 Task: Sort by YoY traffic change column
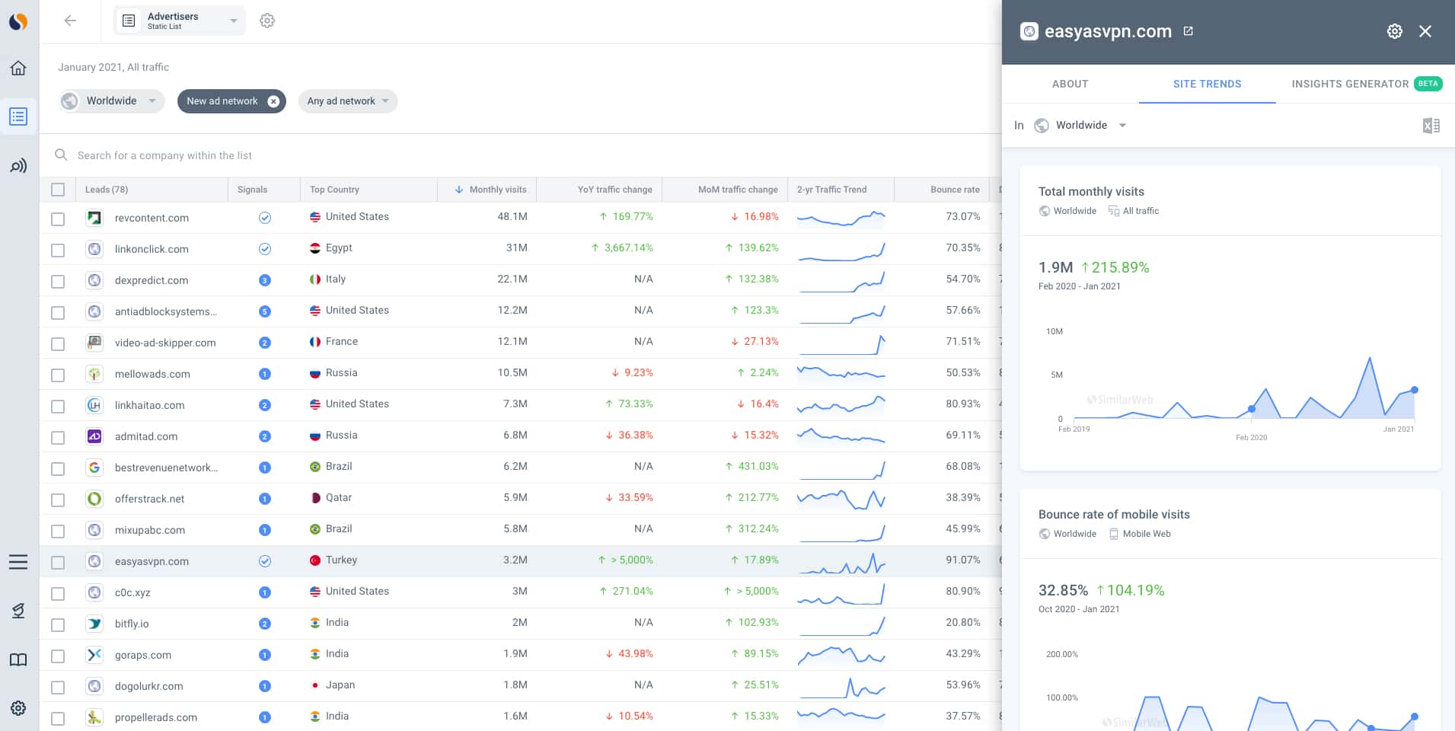[x=614, y=190]
